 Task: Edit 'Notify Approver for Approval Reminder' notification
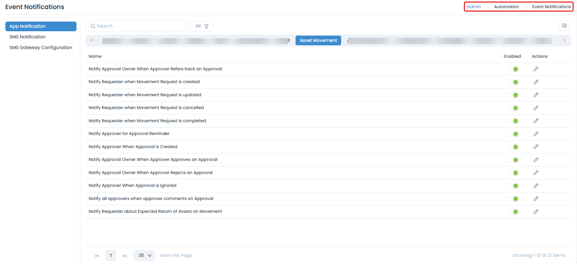tap(536, 134)
